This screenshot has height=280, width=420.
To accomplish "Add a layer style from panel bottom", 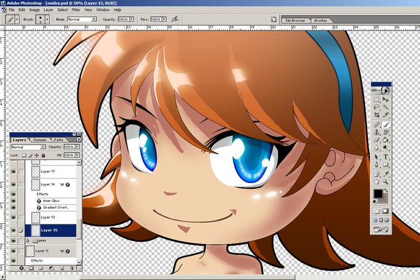I will (22, 268).
